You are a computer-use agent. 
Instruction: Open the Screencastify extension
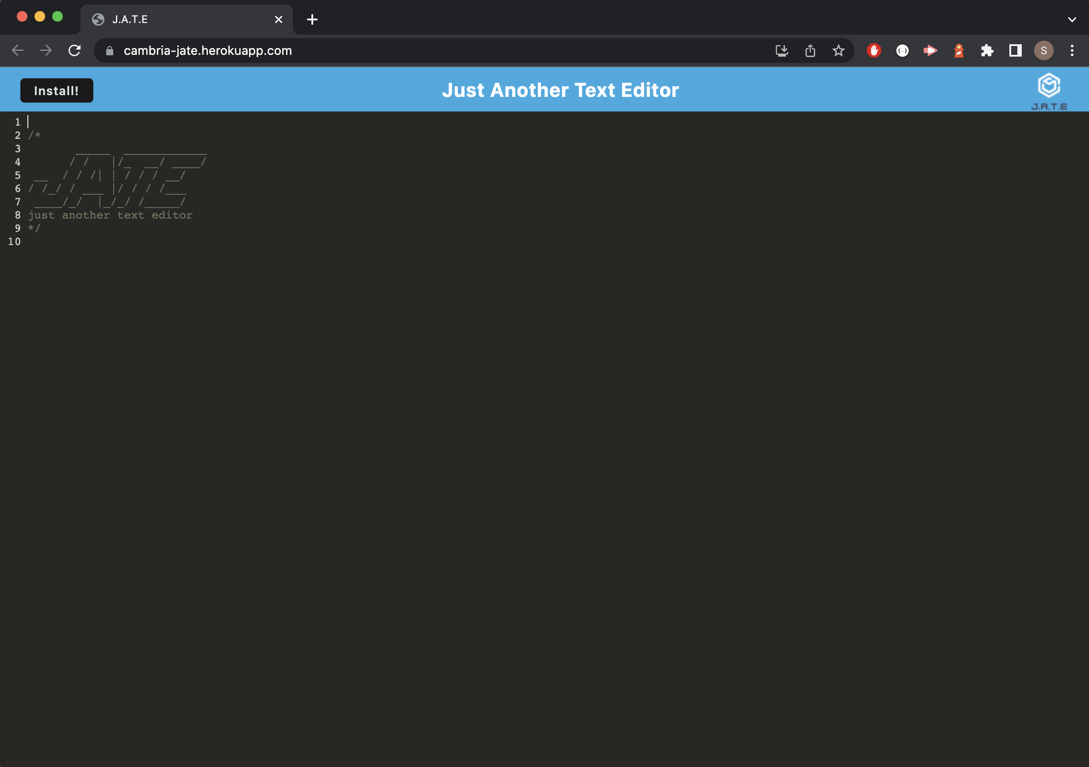(x=930, y=50)
